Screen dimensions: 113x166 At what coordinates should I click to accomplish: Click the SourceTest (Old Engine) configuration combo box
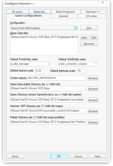coord(44,28)
